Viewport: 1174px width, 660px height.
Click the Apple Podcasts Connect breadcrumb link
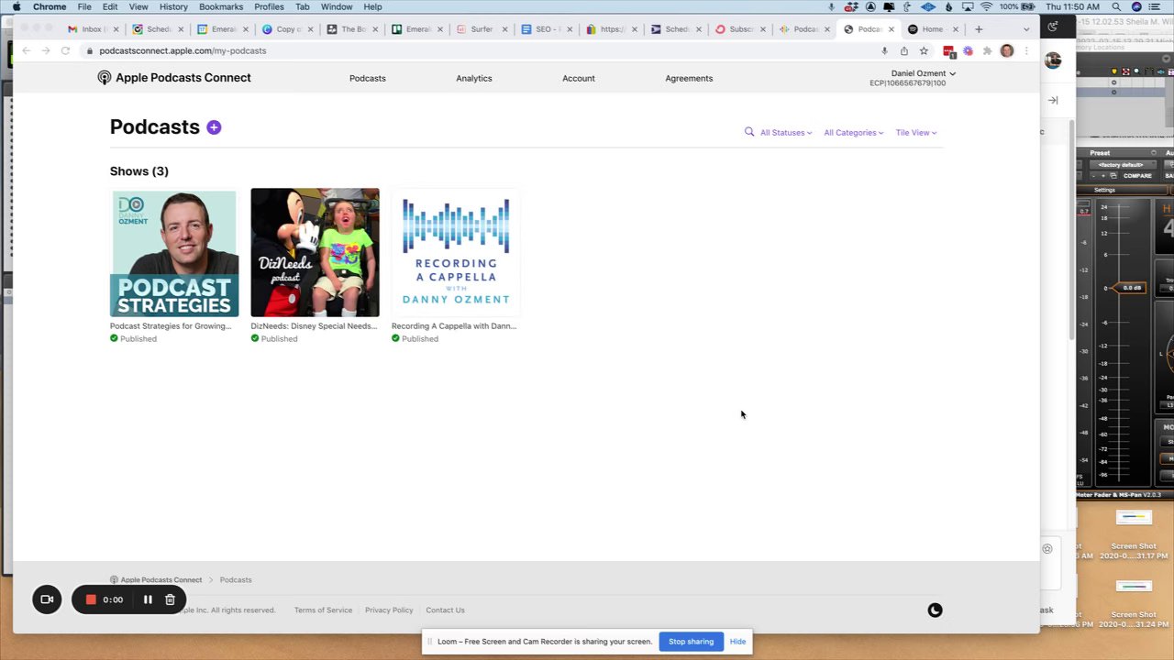156,580
